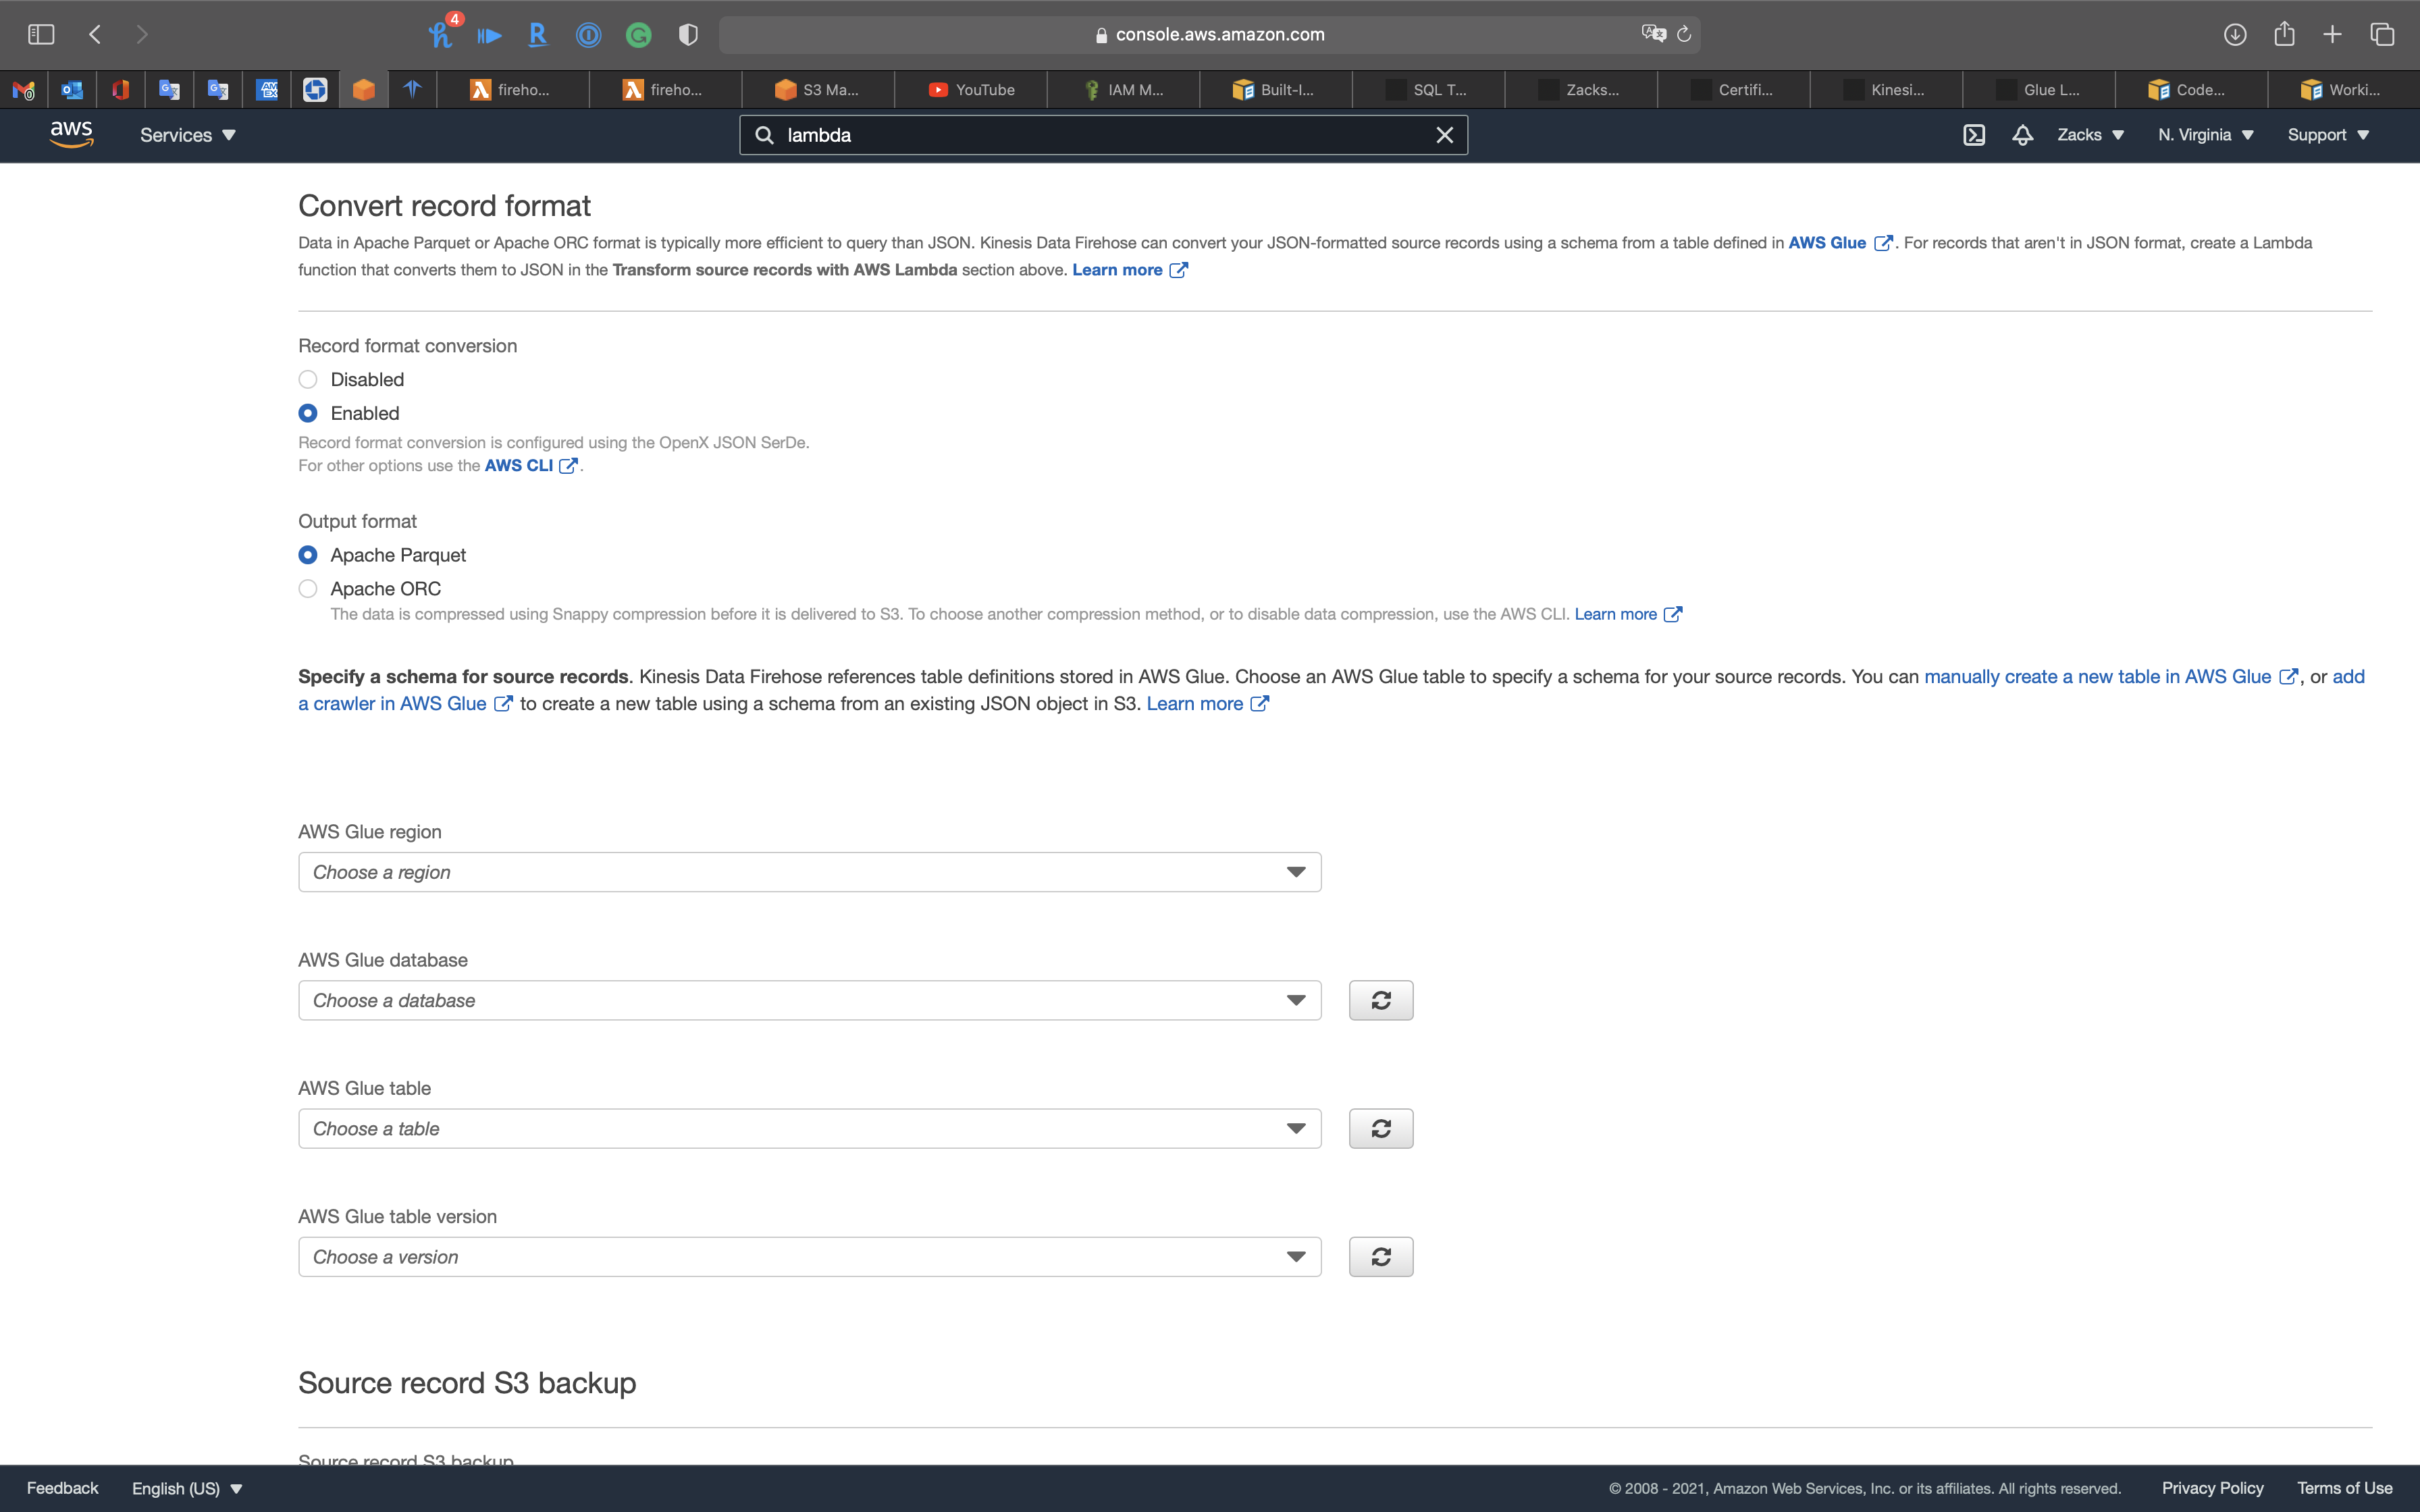Select Disabled record format conversion
The image size is (2420, 1512).
[x=308, y=379]
